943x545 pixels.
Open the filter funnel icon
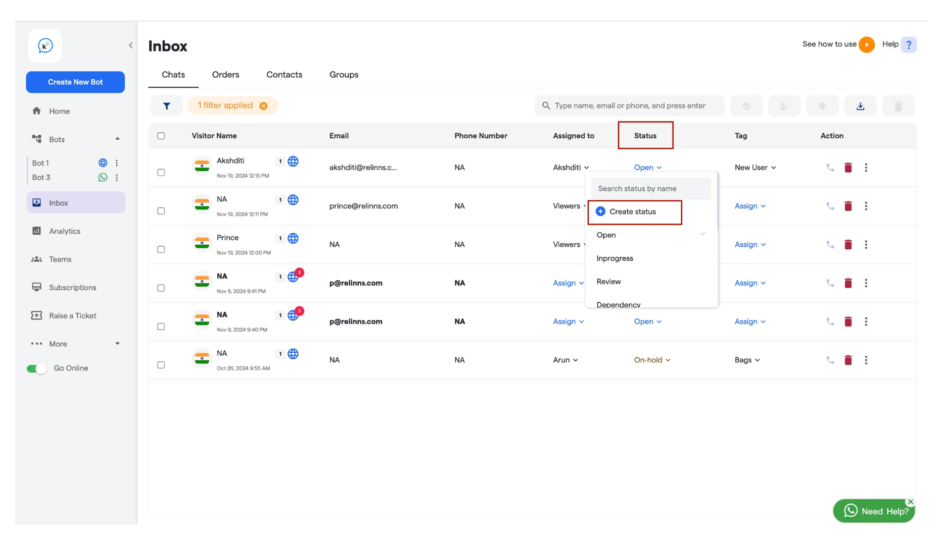click(x=166, y=106)
